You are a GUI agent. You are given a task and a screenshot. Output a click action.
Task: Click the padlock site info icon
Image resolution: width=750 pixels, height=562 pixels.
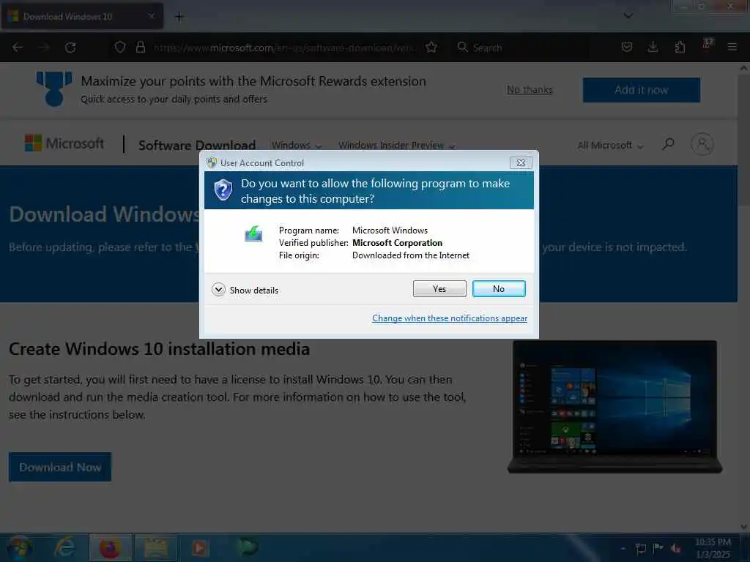pos(140,48)
